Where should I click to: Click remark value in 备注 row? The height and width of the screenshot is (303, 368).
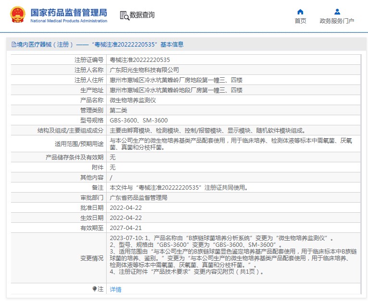[x=179, y=188]
